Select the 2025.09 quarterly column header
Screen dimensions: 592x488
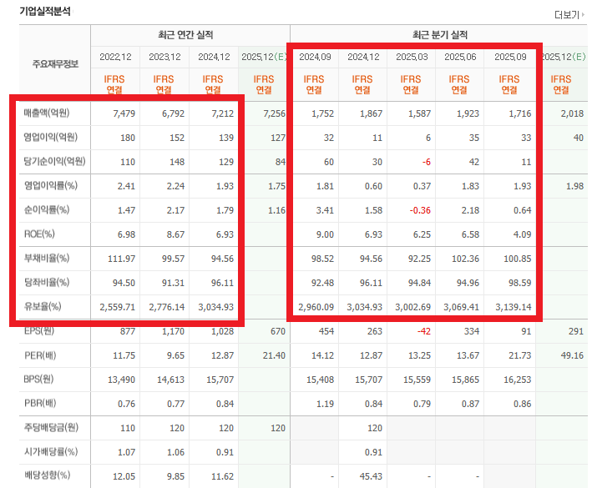click(x=510, y=58)
